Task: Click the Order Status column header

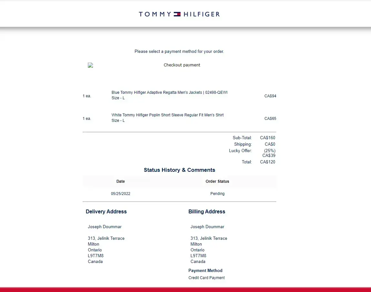Action: [217, 181]
